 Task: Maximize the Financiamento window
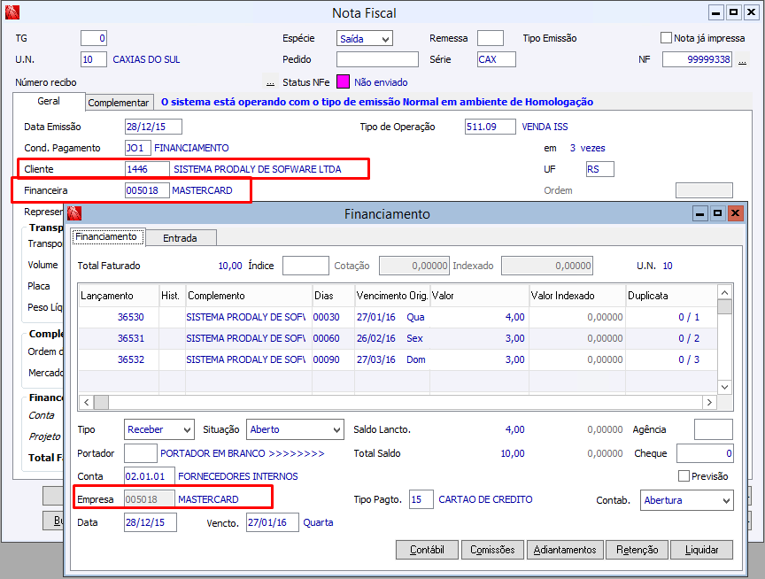tap(717, 213)
